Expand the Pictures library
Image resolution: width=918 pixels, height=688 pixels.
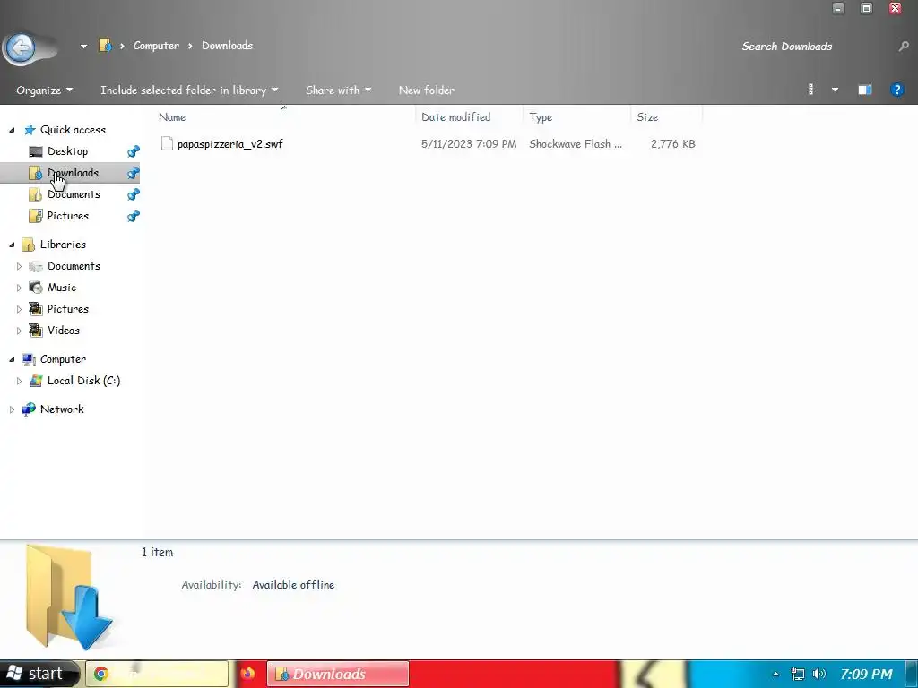click(19, 309)
